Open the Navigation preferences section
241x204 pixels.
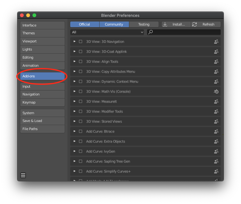click(42, 94)
